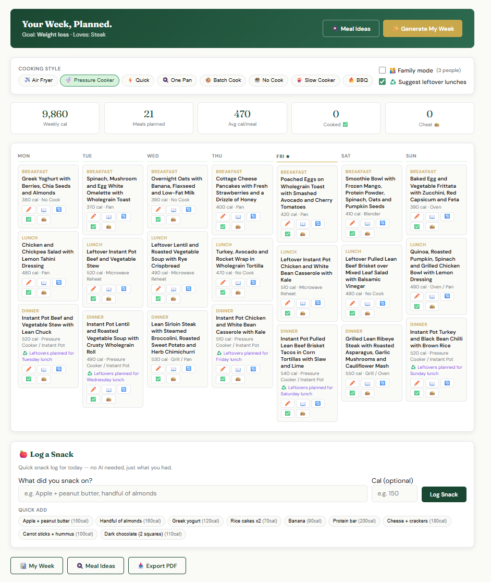Edit the Greek Yoghurt breakfast with the pencil icon
This screenshot has height=582, width=491.
(x=29, y=209)
